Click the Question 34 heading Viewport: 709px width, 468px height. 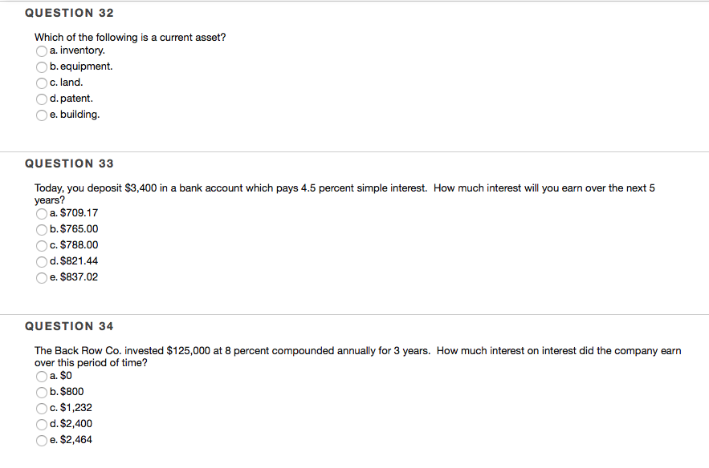coord(69,326)
